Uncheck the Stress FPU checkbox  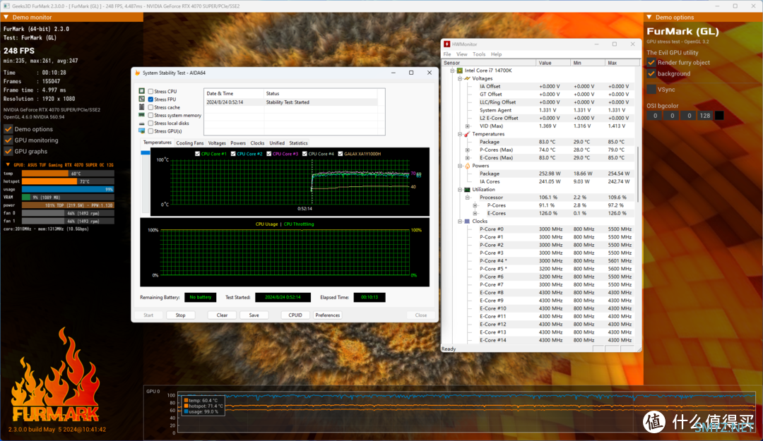point(151,99)
